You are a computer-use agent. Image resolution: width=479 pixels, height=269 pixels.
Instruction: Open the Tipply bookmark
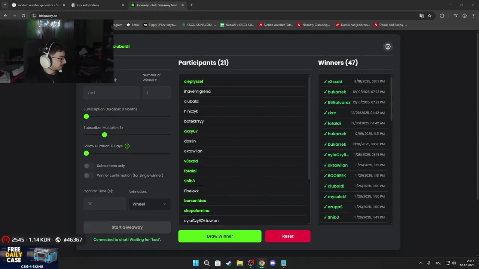coord(160,25)
